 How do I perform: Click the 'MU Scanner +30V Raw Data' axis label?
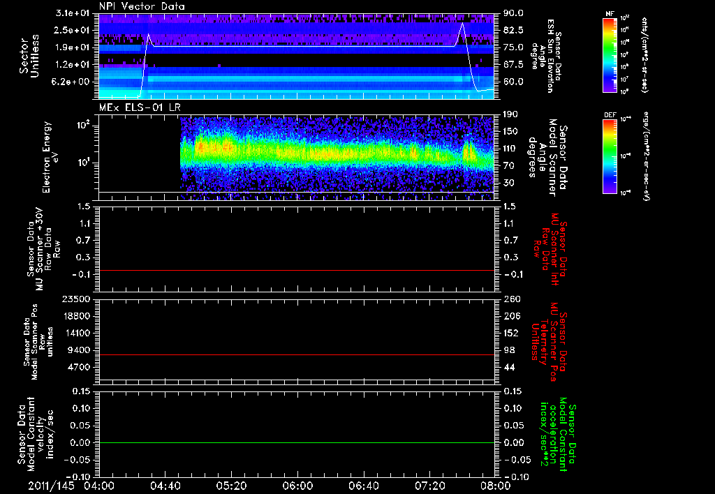click(x=43, y=249)
